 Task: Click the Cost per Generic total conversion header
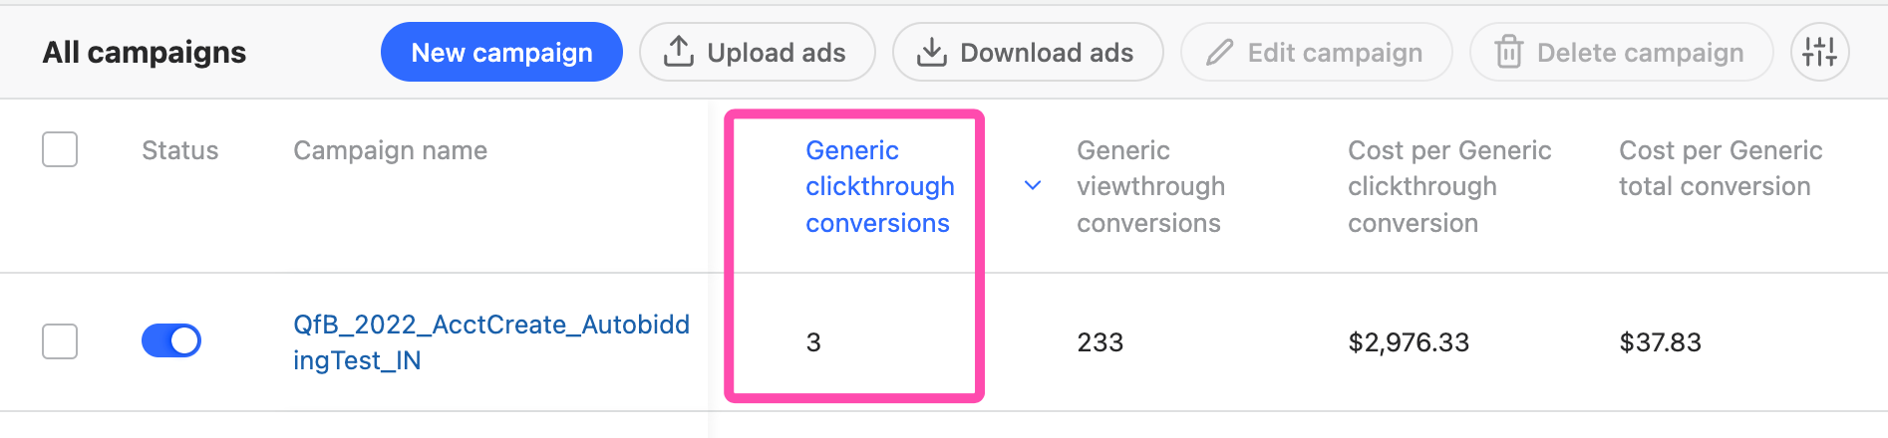pos(1721,168)
